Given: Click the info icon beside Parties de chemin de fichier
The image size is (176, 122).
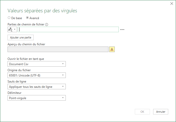Looking at the screenshot, I should pos(47,24).
